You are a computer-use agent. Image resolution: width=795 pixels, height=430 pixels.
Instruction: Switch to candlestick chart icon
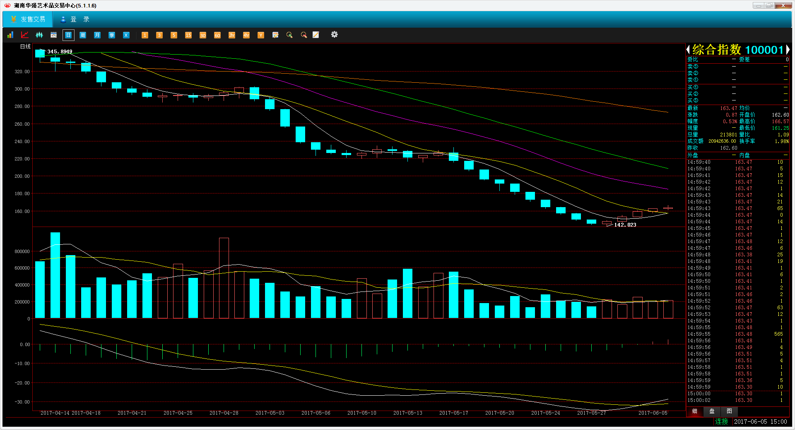[39, 35]
